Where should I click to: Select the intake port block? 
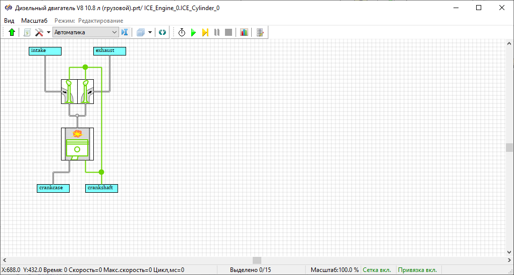(45, 51)
